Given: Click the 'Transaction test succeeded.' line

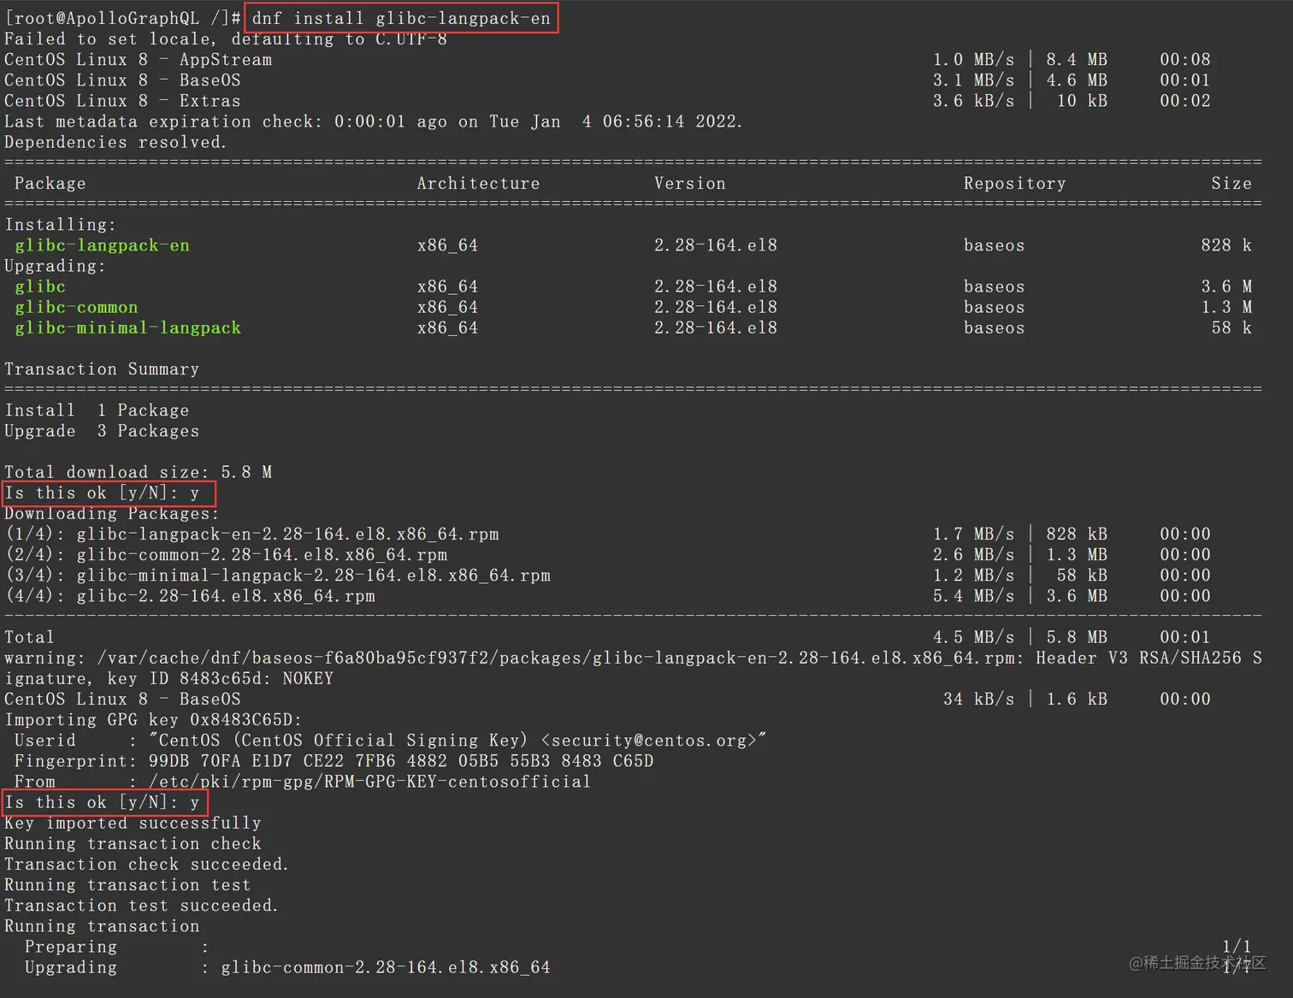Looking at the screenshot, I should click(x=141, y=906).
